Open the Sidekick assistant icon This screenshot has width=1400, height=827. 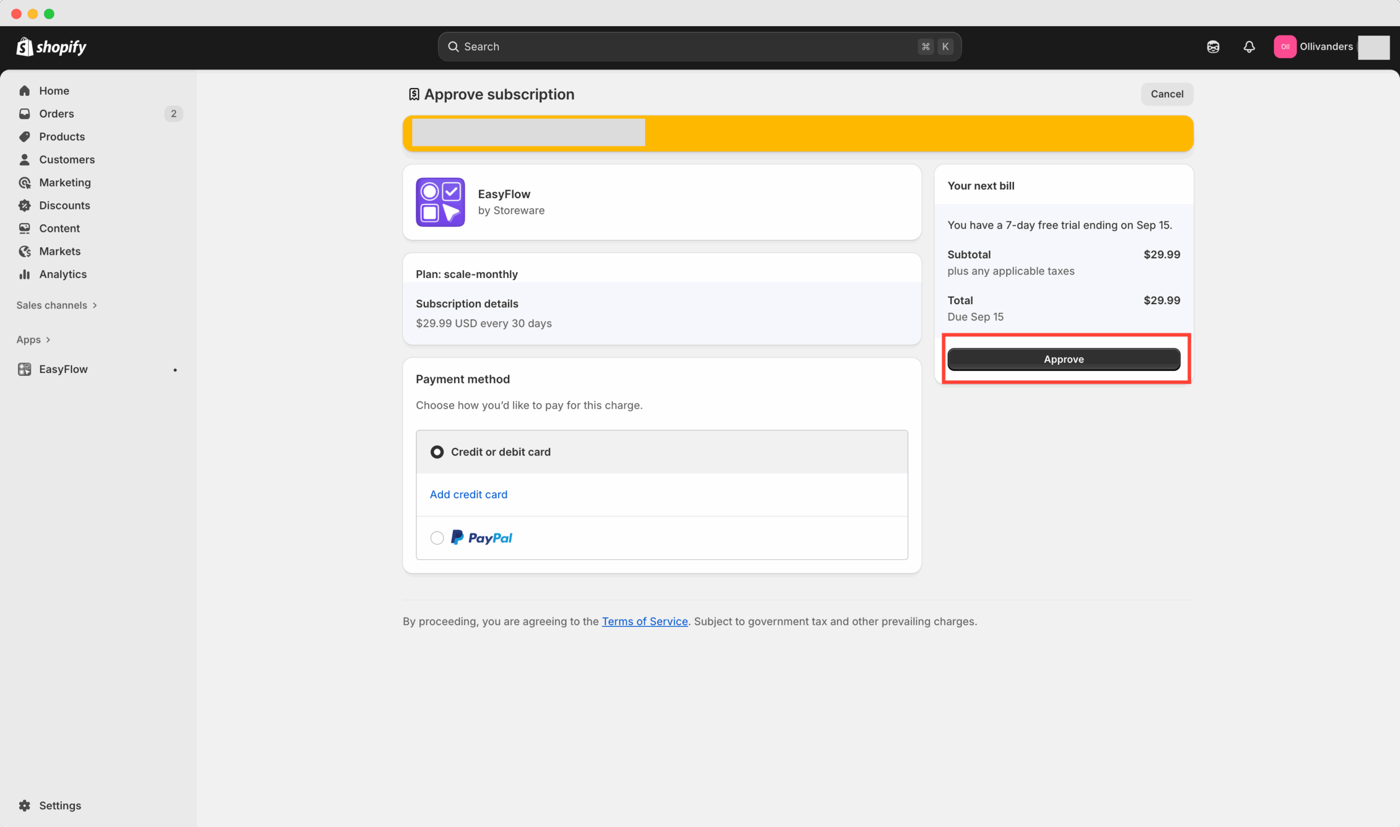1213,47
